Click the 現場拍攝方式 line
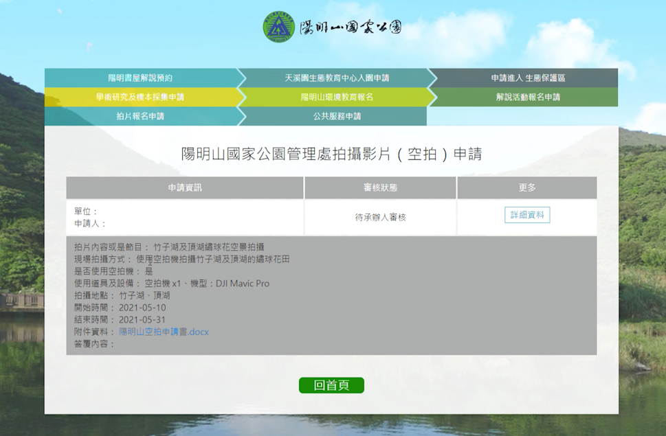The height and width of the screenshot is (436, 666). tap(181, 259)
